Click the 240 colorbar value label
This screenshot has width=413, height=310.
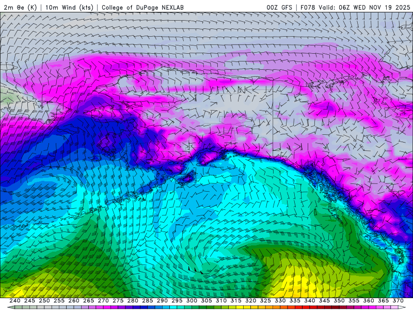click(x=15, y=301)
